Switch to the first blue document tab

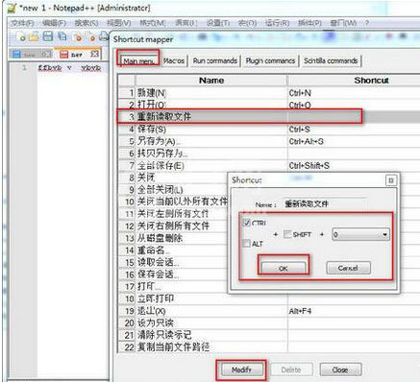click(32, 54)
